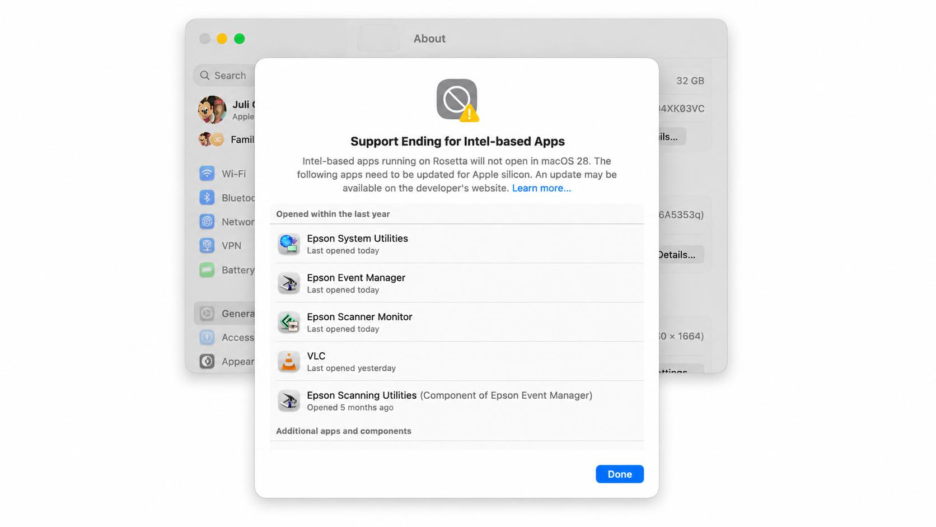Select the Wi-Fi label in the sidebar
Image resolution: width=936 pixels, height=527 pixels.
pos(233,174)
